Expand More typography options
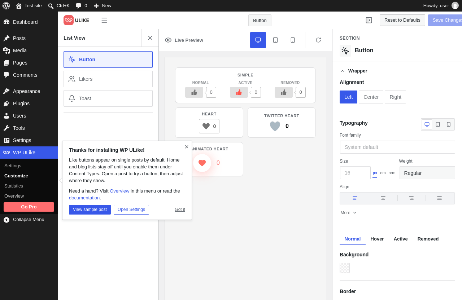Viewport: 462px width, 300px height. point(349,213)
